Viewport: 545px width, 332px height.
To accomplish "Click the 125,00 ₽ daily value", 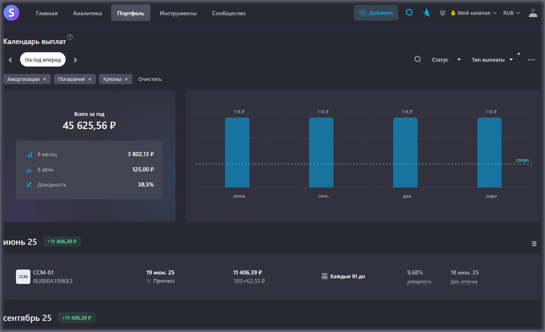I will (143, 170).
